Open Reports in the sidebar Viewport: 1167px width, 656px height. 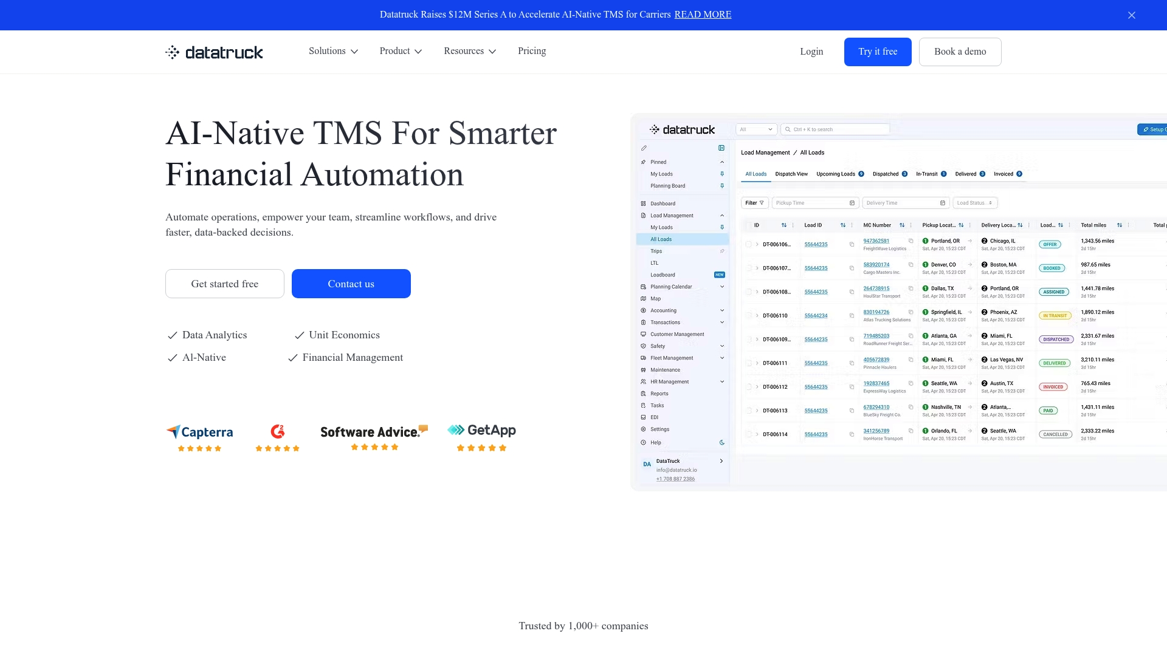(659, 394)
